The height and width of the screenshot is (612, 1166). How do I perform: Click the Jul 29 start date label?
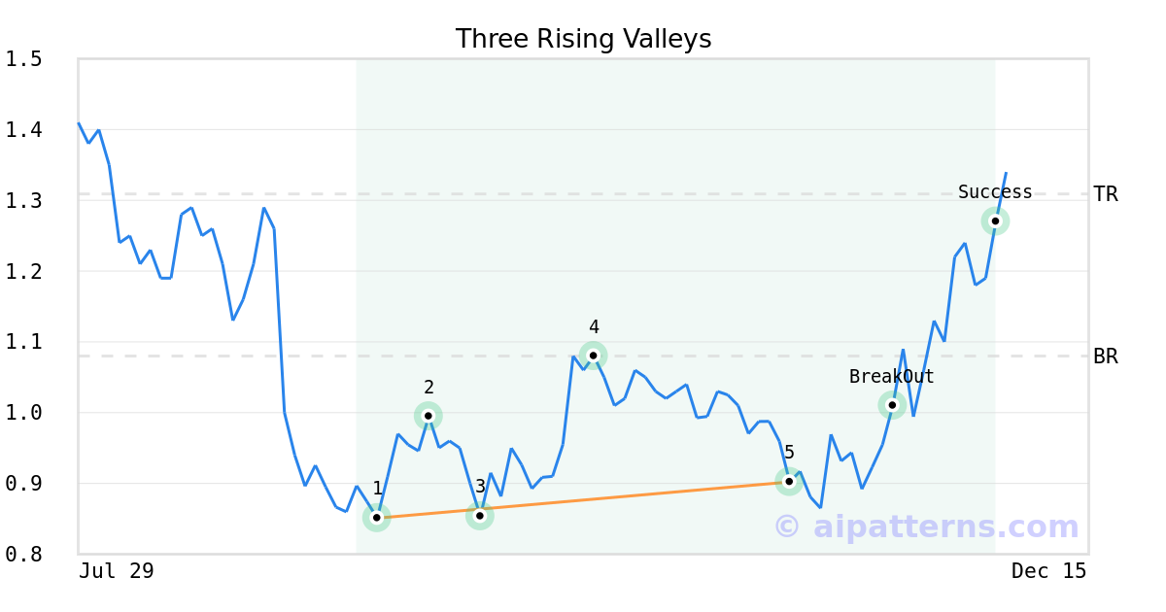[117, 571]
